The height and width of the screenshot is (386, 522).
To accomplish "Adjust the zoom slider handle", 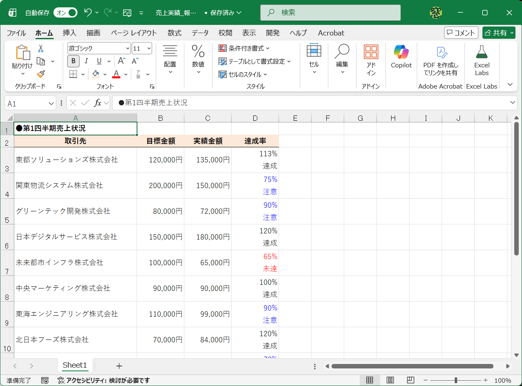I will click(x=456, y=380).
